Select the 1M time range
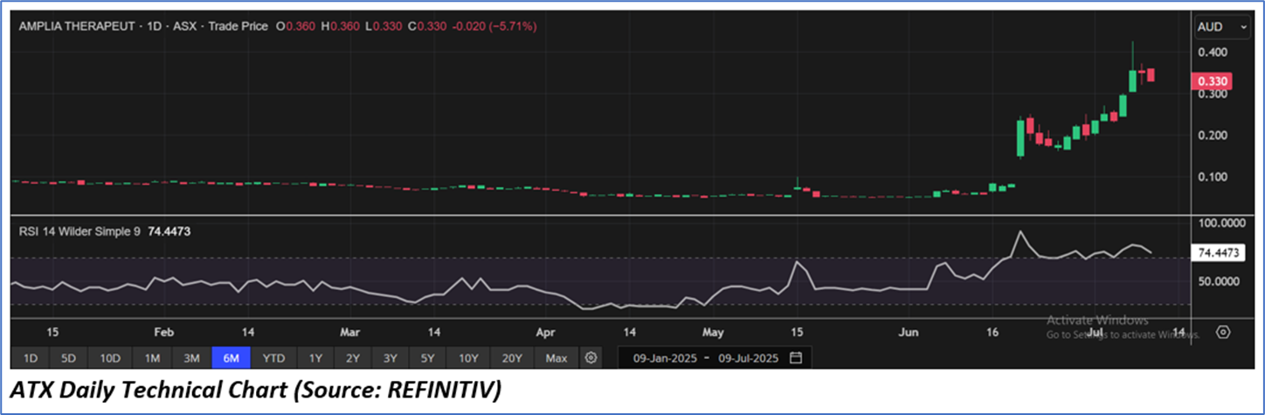The width and height of the screenshot is (1265, 415). pos(152,358)
